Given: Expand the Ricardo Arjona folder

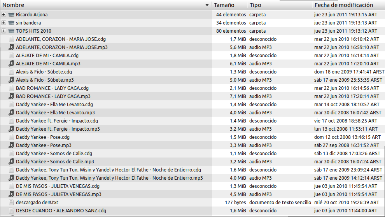Looking at the screenshot, I should (x=3, y=15).
